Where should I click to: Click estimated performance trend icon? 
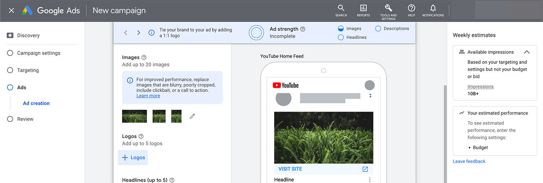(x=462, y=113)
